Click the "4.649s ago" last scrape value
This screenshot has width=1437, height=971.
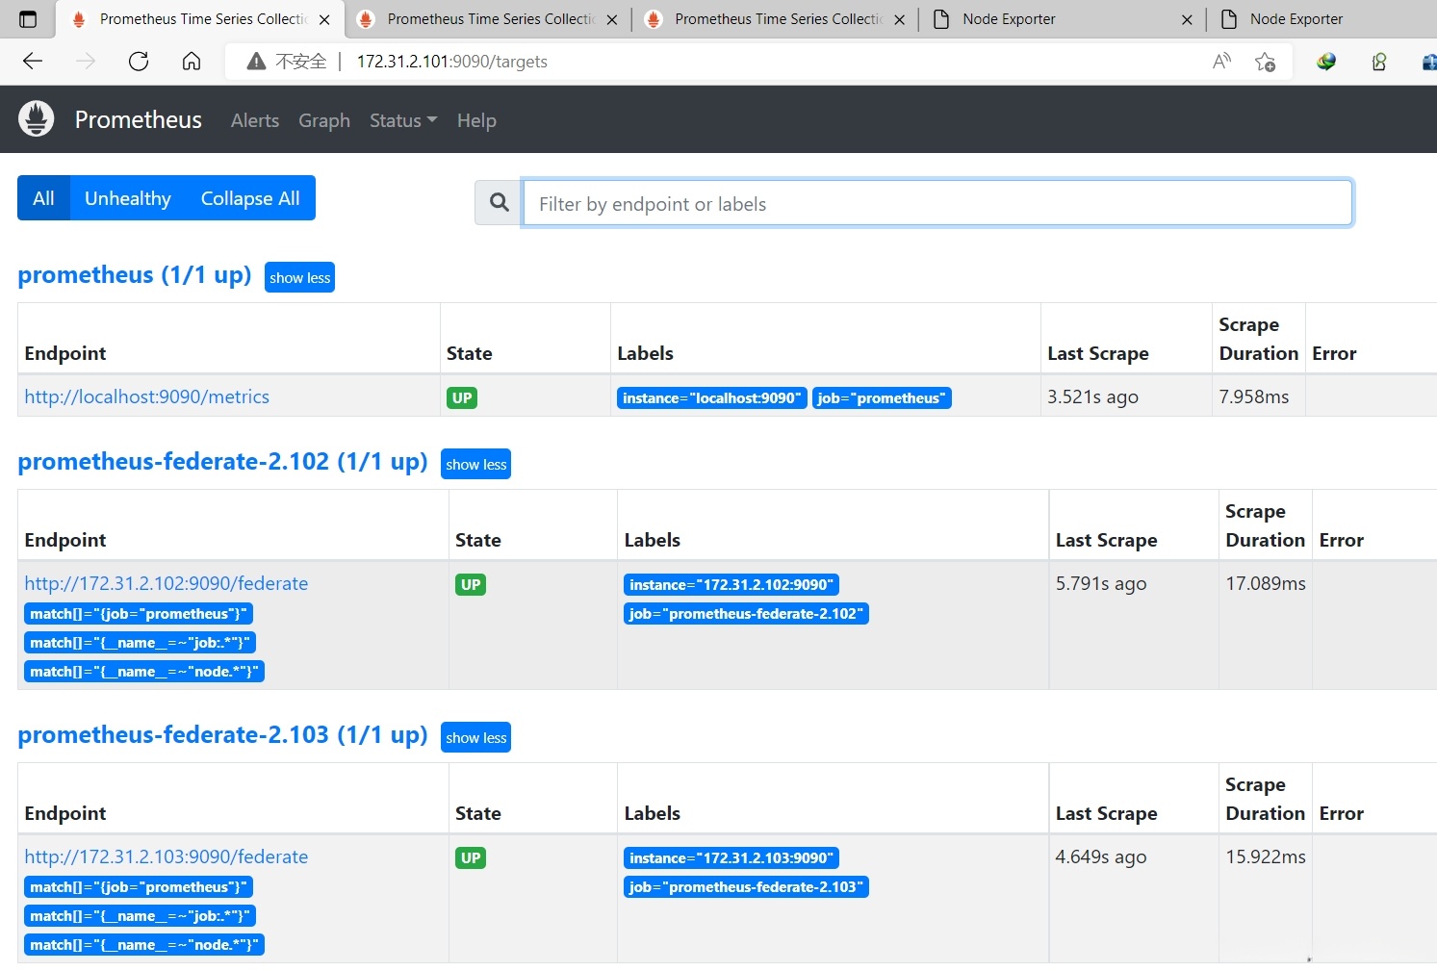point(1101,856)
